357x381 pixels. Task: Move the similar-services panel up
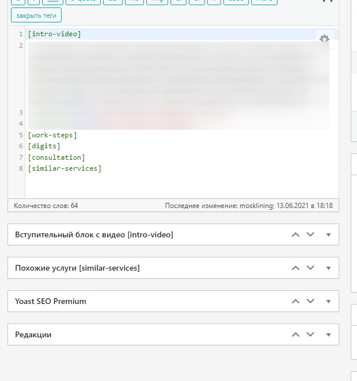coord(295,268)
